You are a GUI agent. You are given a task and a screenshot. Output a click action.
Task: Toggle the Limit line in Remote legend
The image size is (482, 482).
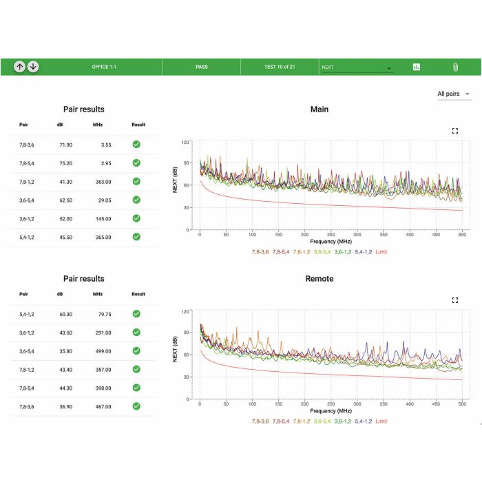(x=381, y=421)
